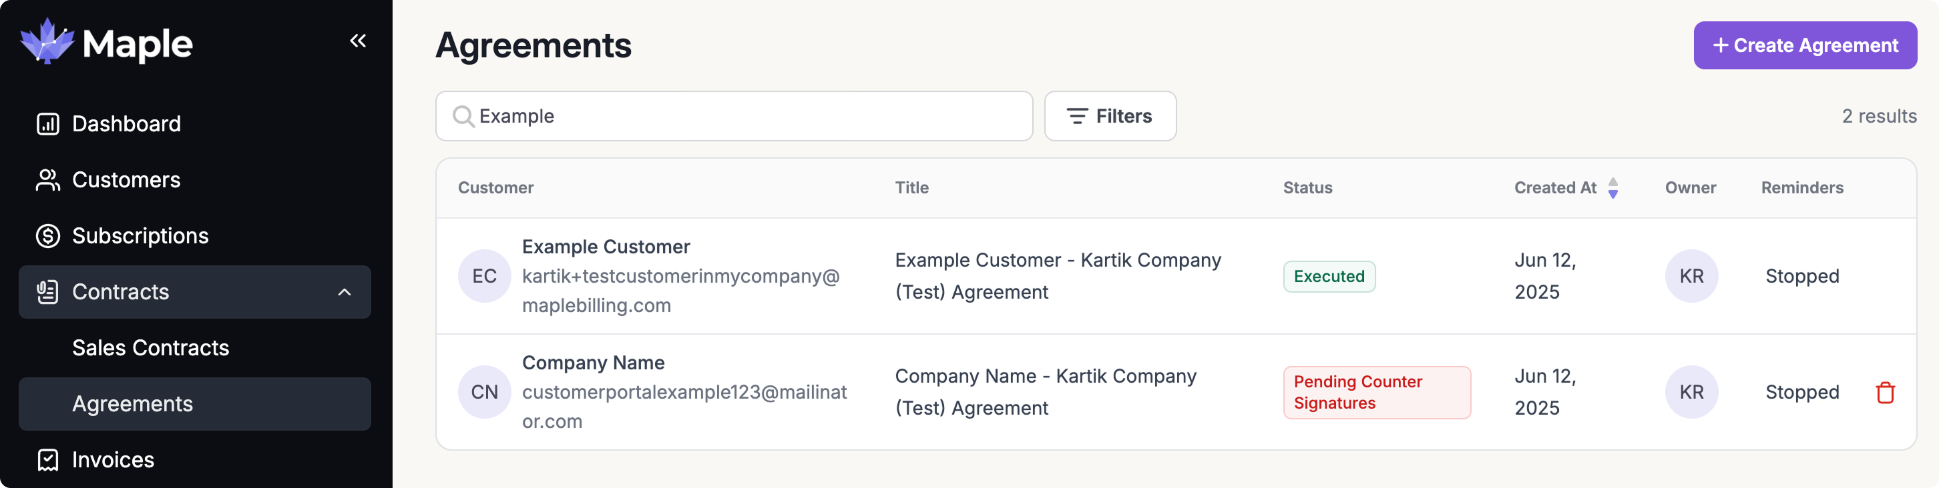Go to the Customers section
1939x488 pixels.
(126, 180)
